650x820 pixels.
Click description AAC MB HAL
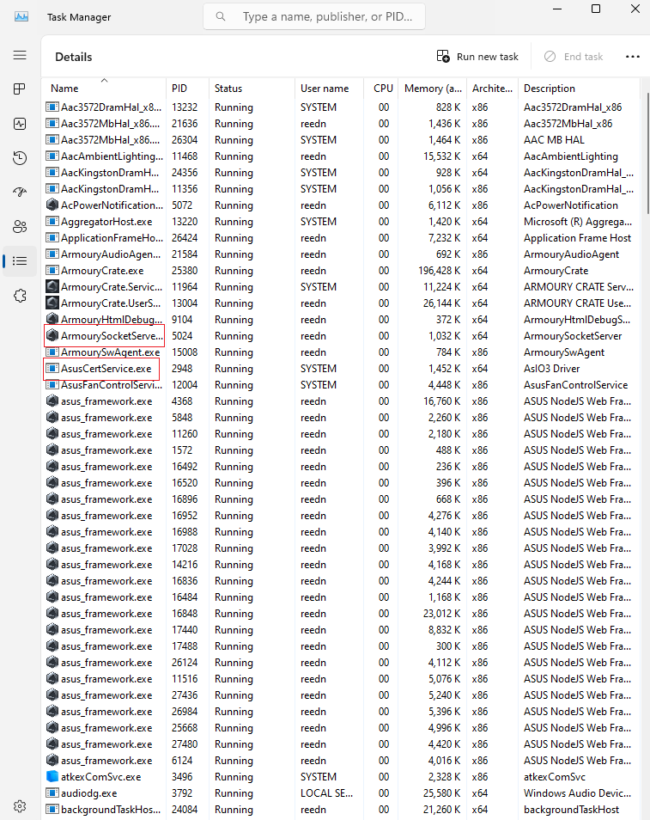point(554,139)
